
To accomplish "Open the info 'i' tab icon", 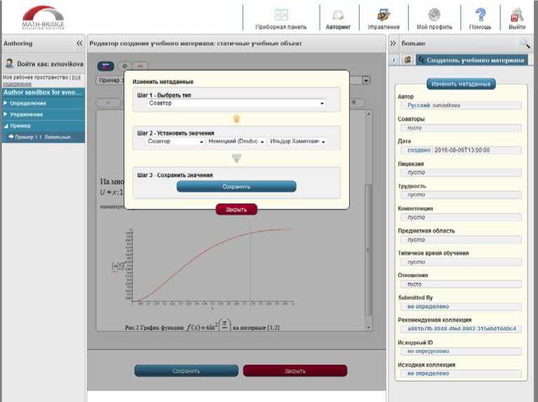I will pos(394,60).
